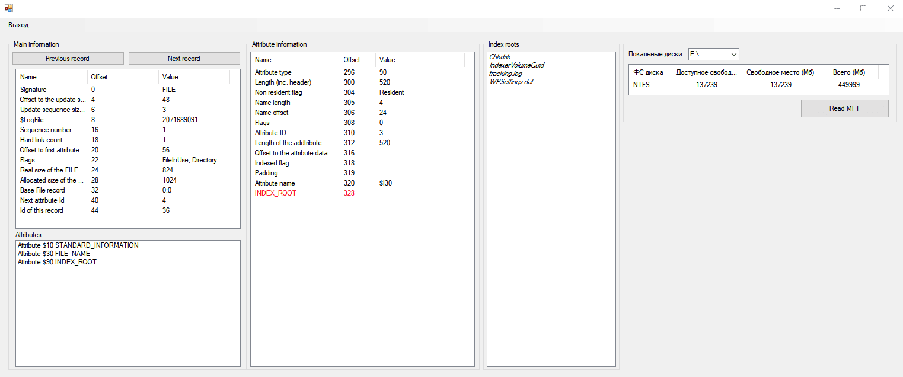Select WPSettings.dat in Index roots
This screenshot has width=903, height=377.
[x=511, y=82]
